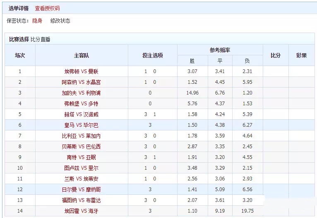Select draw odds 9.19 in row 14
This screenshot has height=218, width=317.
[x=220, y=211]
